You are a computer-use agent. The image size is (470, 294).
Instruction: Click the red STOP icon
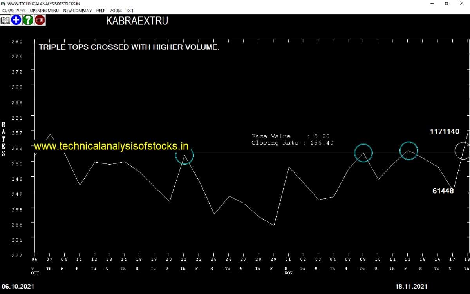40,20
